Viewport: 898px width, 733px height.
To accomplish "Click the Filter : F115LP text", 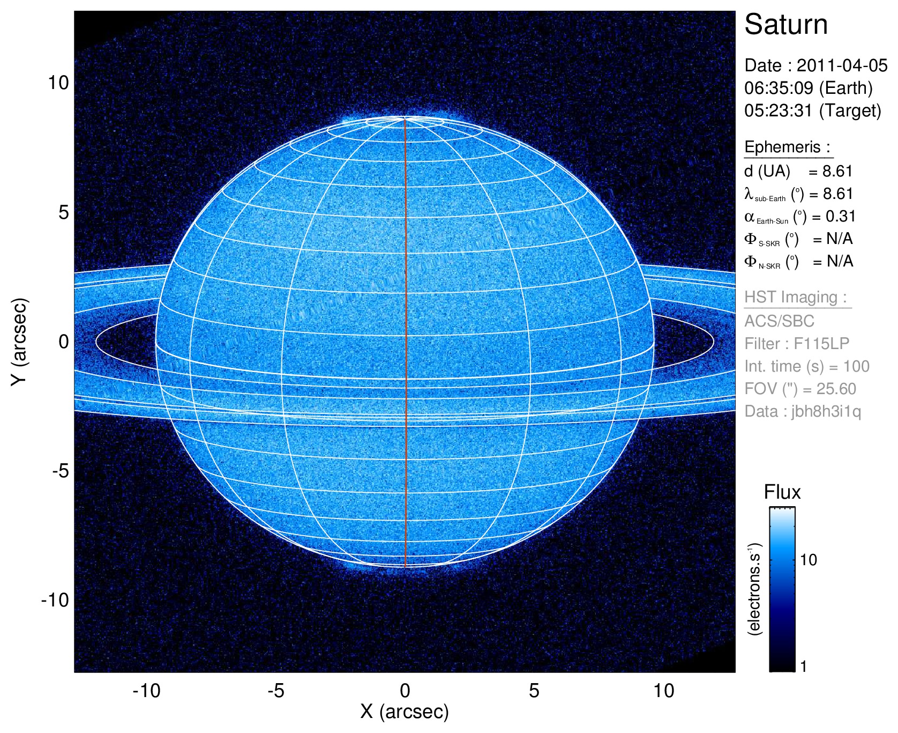I will [x=797, y=344].
